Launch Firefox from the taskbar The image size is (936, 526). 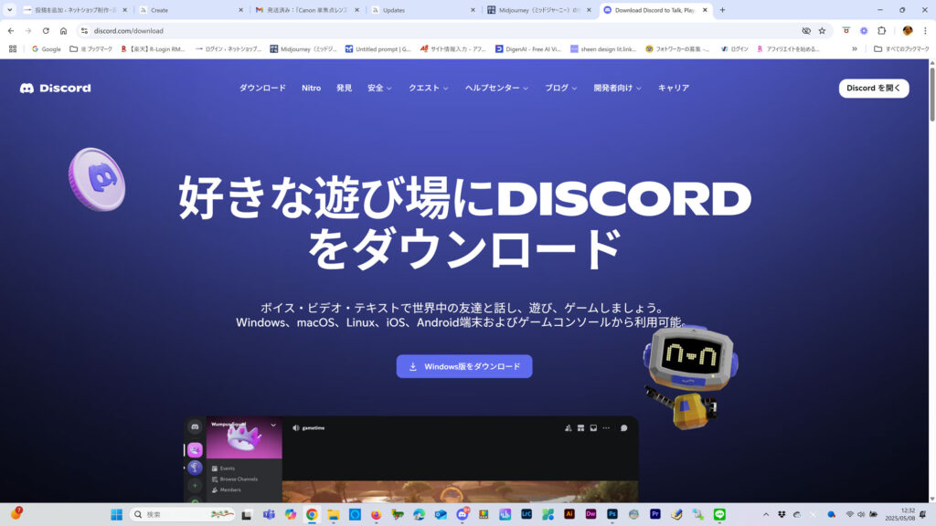pos(376,514)
